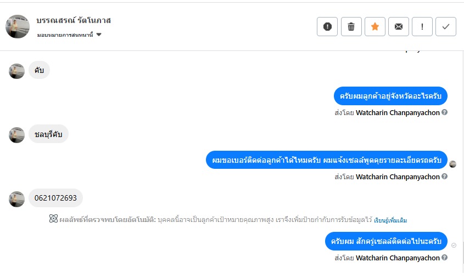The image size is (464, 279).
Task: Click the blue message asking customer's province
Action: (390, 96)
